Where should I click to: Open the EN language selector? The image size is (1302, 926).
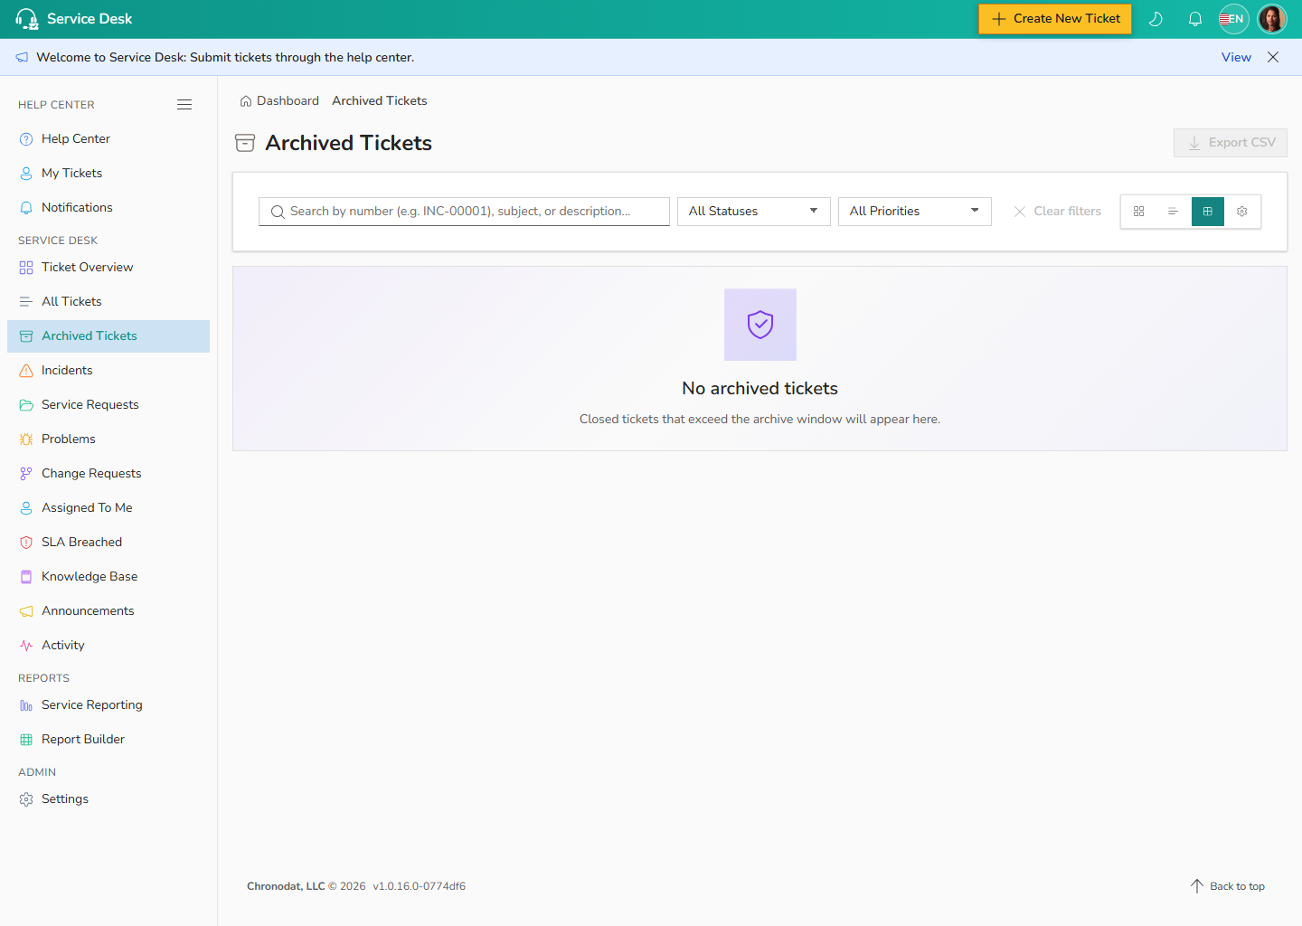coord(1234,19)
